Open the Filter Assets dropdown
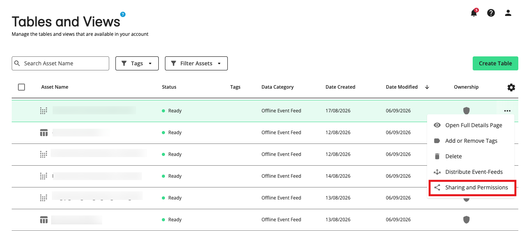 (x=196, y=63)
